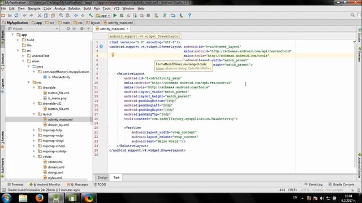Collapse the res folder
The image size is (362, 203).
point(28,82)
